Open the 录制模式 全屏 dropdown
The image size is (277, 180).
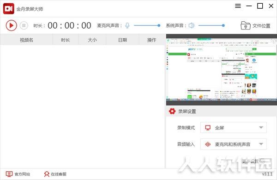point(233,127)
